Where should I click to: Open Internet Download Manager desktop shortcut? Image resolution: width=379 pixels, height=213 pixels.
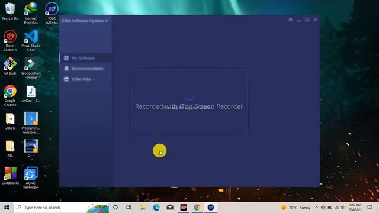click(x=31, y=13)
